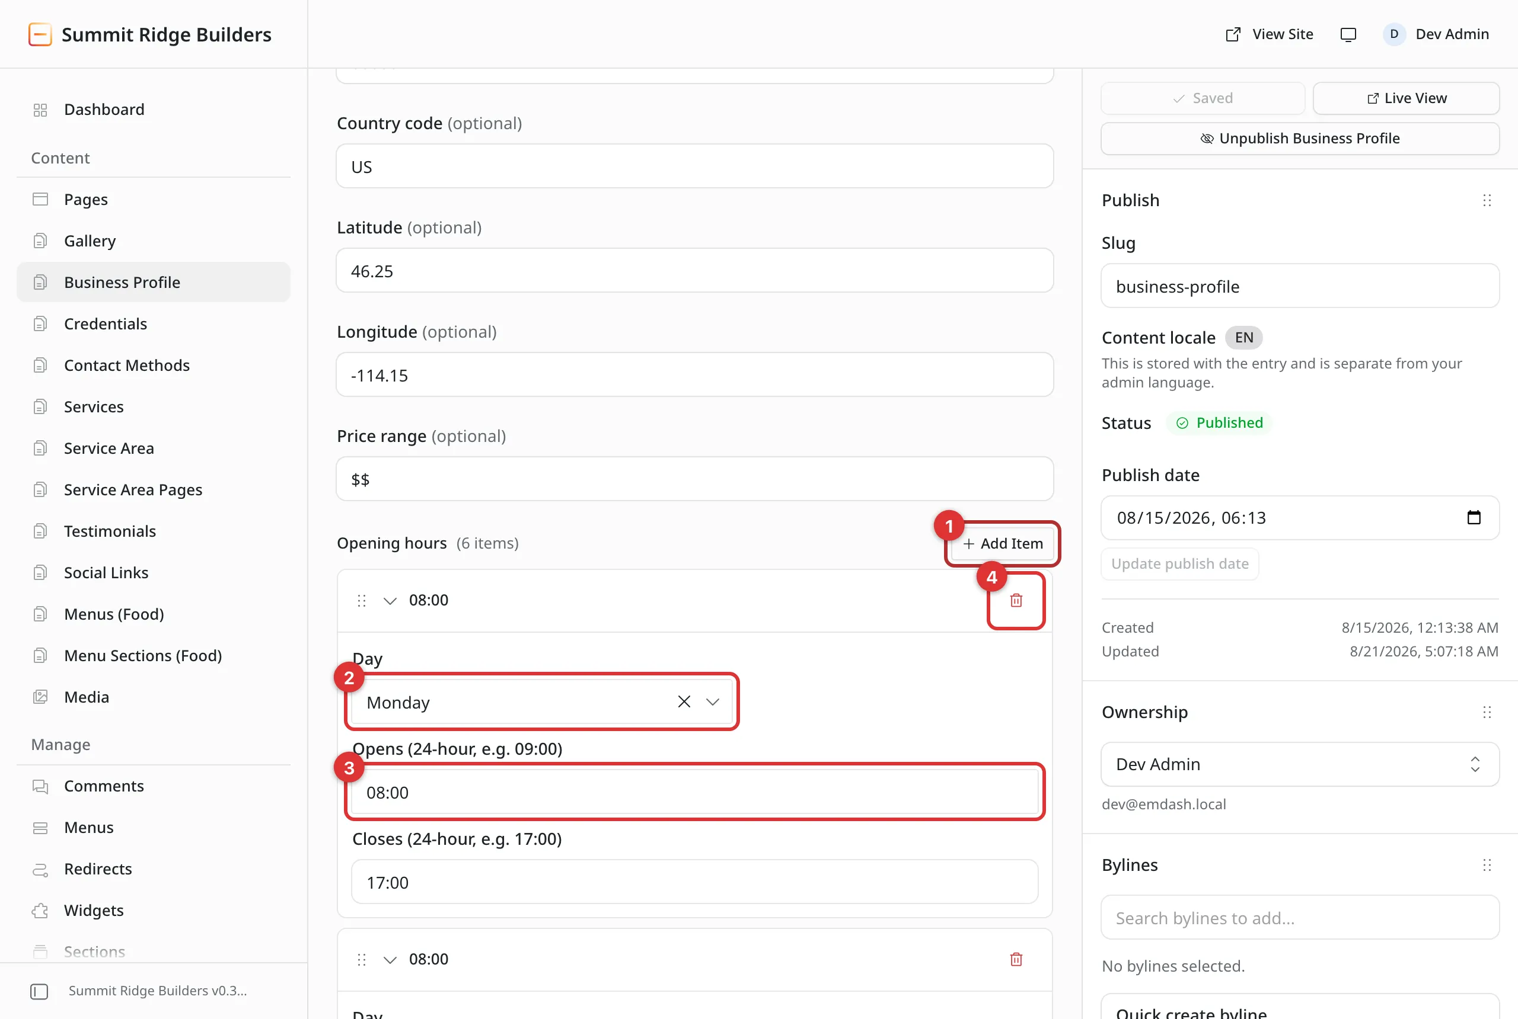Navigate to Gallery in sidebar
This screenshot has height=1019, width=1518.
[x=154, y=241]
